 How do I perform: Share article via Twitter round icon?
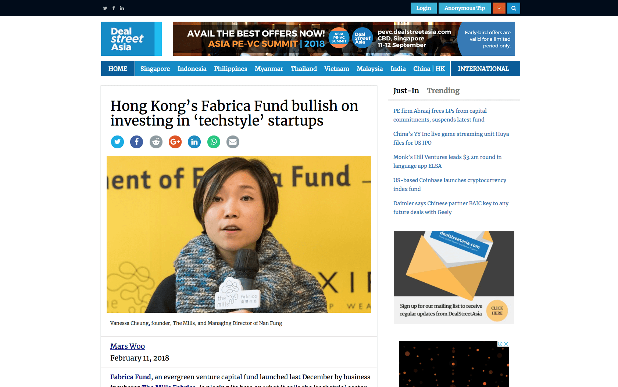(117, 142)
